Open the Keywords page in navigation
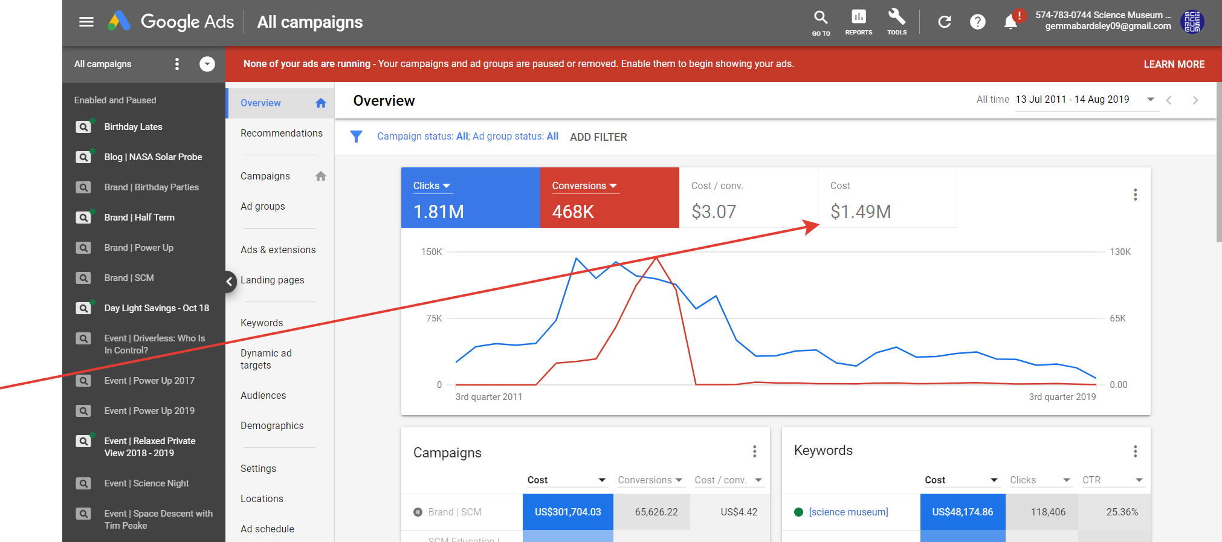 [x=262, y=323]
